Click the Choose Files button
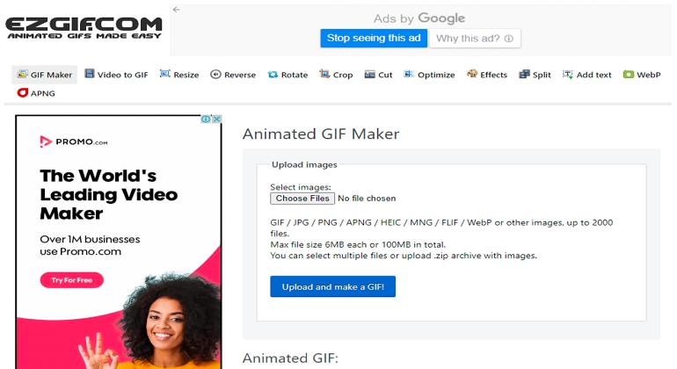This screenshot has width=677, height=369. (302, 198)
